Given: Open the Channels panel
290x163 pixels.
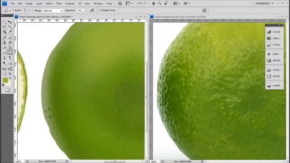Looking at the screenshot, I should [275, 70].
